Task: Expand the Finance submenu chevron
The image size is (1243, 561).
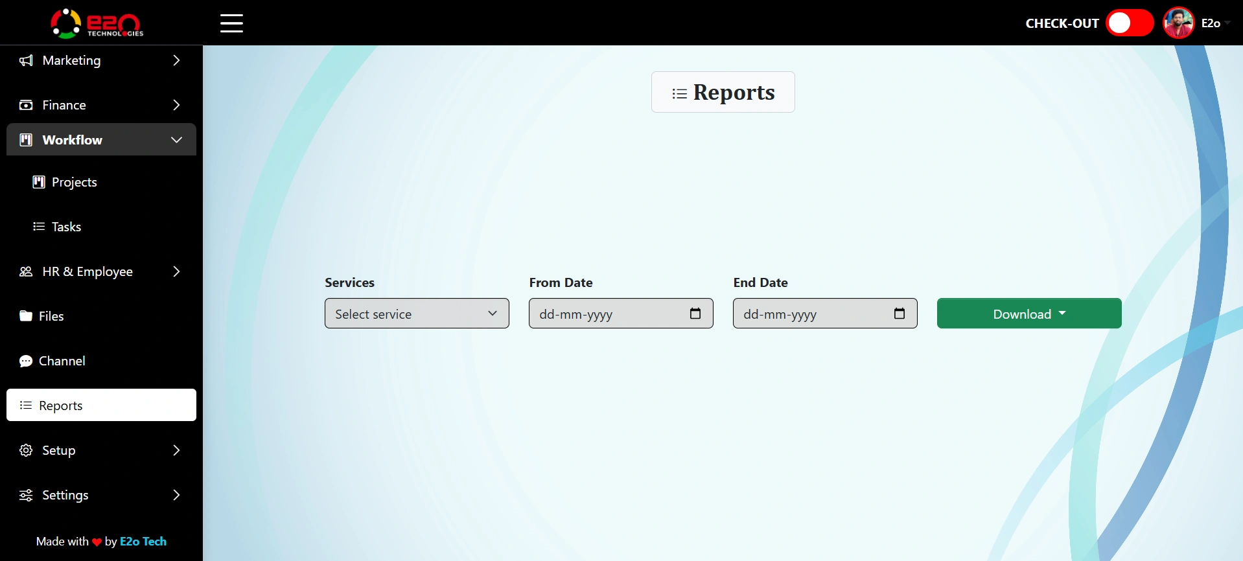Action: tap(176, 105)
